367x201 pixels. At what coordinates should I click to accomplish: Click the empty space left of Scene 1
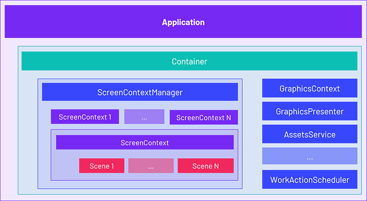click(x=65, y=166)
